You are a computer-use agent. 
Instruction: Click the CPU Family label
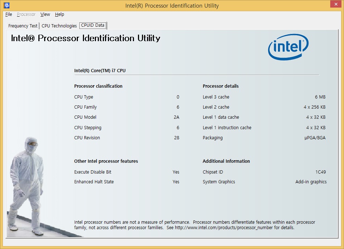click(x=85, y=107)
